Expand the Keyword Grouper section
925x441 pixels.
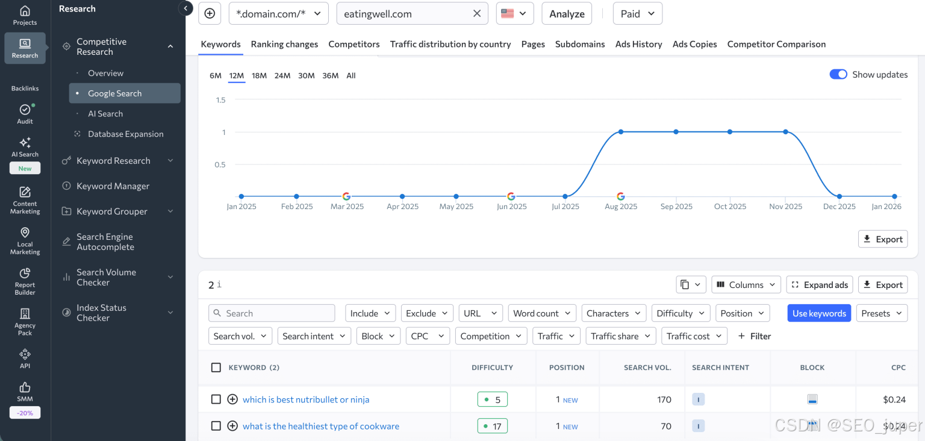point(170,211)
